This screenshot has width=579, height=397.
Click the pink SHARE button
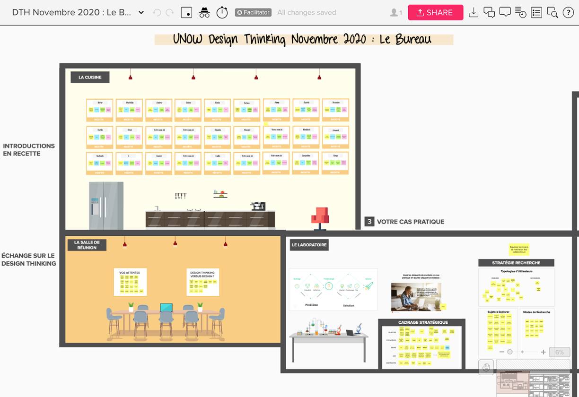[x=435, y=13]
